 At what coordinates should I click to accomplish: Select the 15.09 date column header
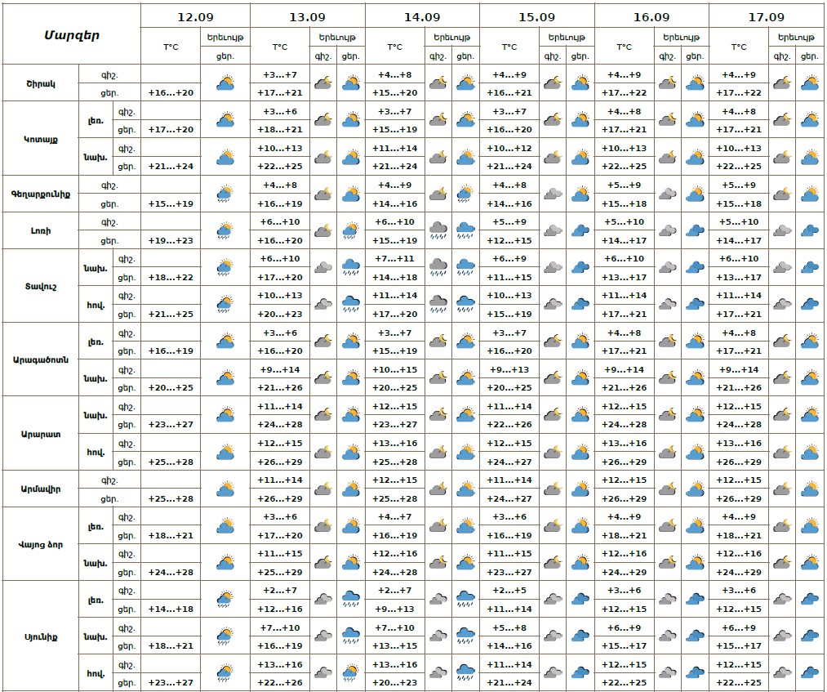[536, 16]
